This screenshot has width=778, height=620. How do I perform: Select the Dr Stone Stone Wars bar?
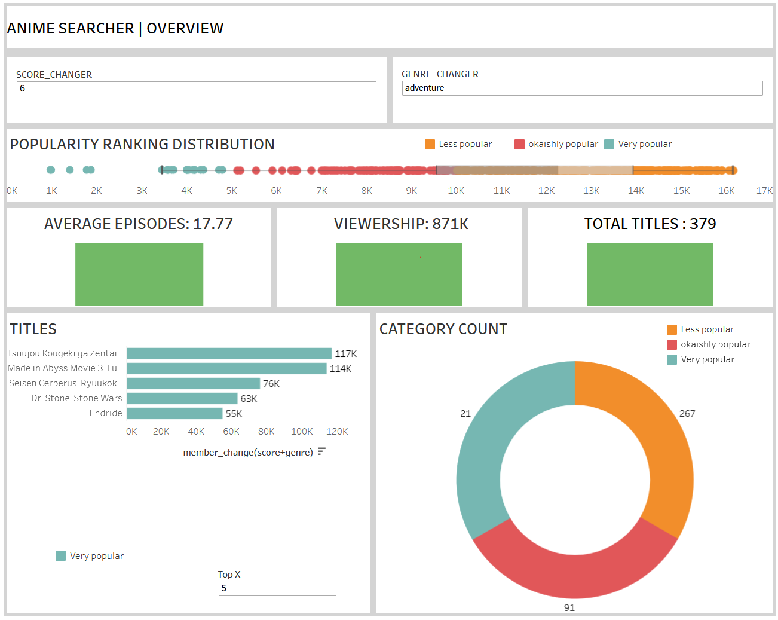[x=182, y=398]
